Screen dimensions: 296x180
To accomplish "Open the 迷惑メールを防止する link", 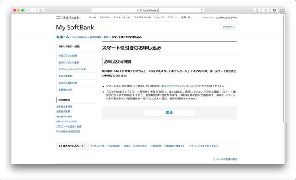I will 135,146.
